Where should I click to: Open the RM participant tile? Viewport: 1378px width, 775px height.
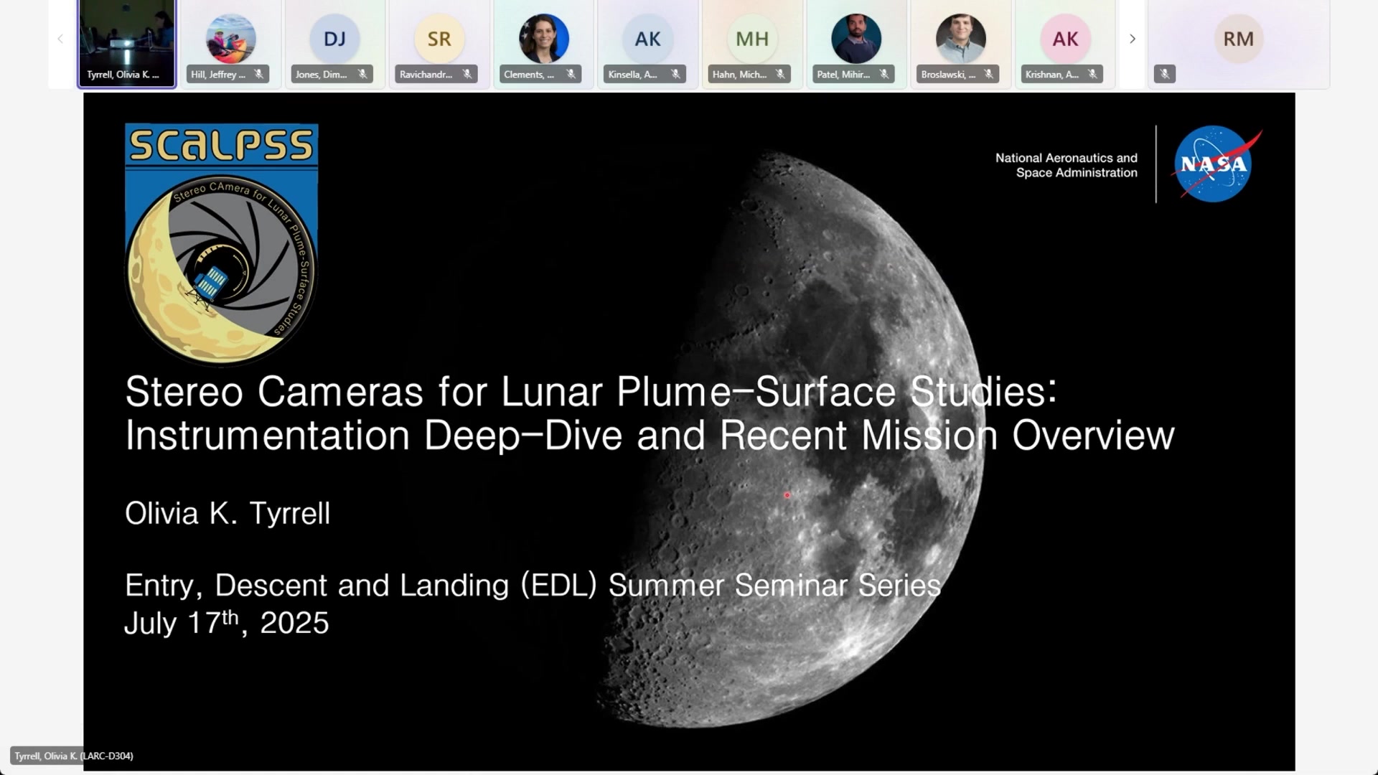pos(1238,39)
